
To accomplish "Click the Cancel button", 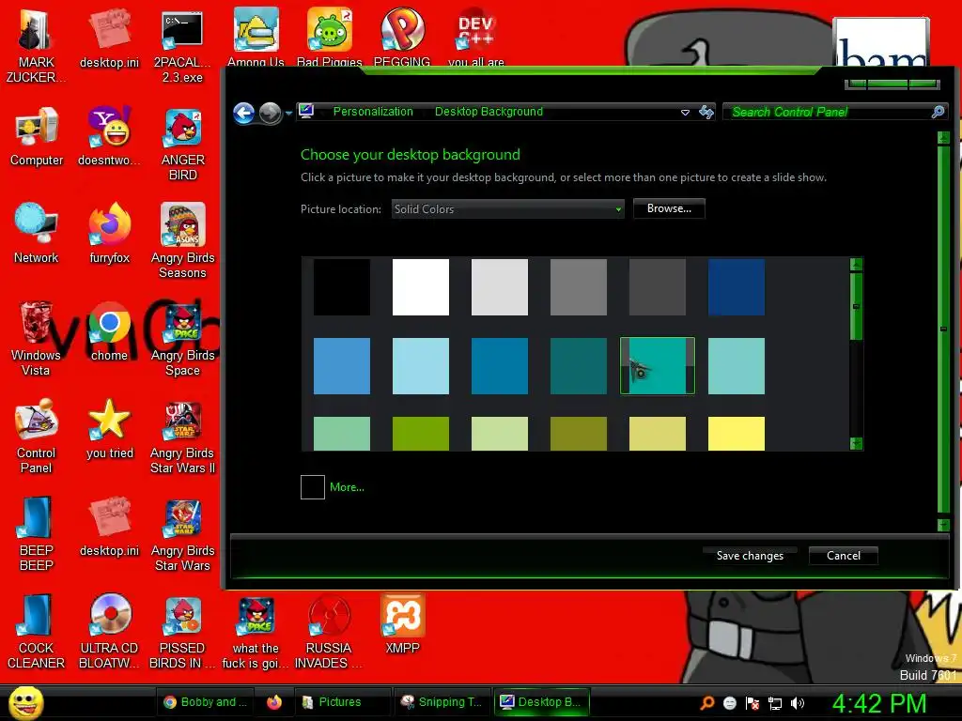I will (843, 556).
